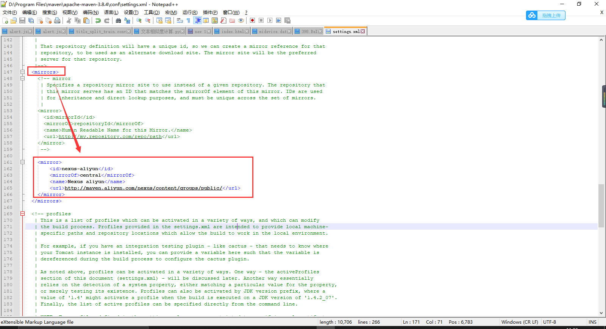Image resolution: width=606 pixels, height=329 pixels.
Task: Switch to 文本相似度计算.py tab
Action: click(x=159, y=31)
